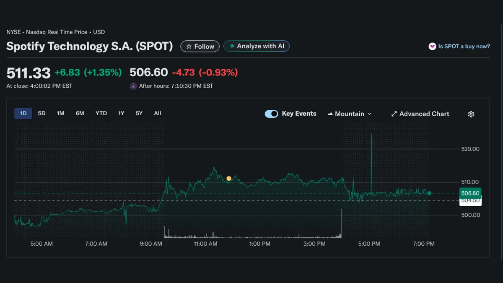Switch chart to YTD range
Screen dimensions: 503x283
coord(101,113)
